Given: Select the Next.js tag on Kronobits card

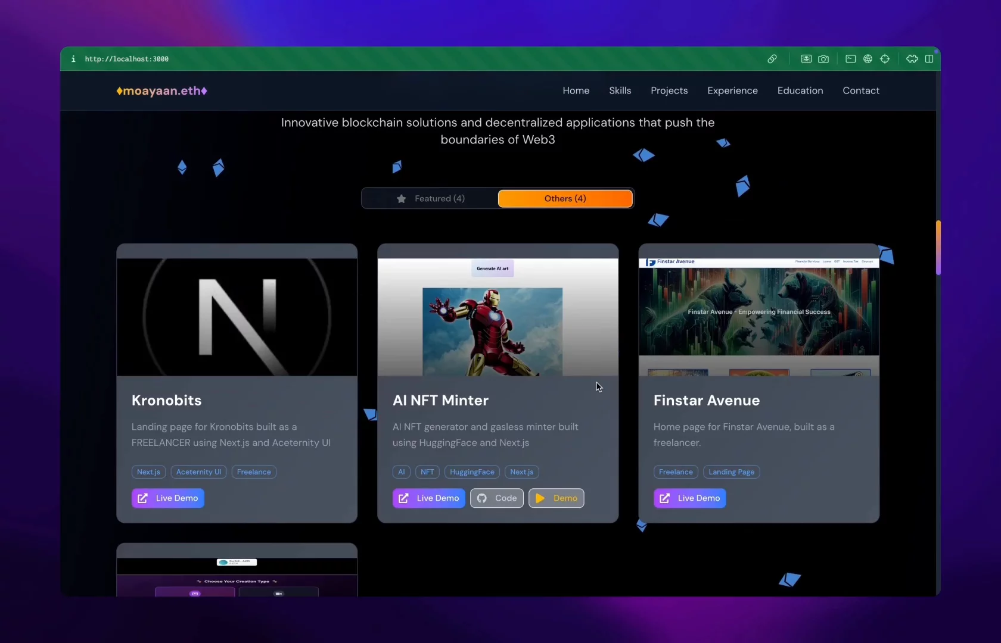Looking at the screenshot, I should click(148, 472).
